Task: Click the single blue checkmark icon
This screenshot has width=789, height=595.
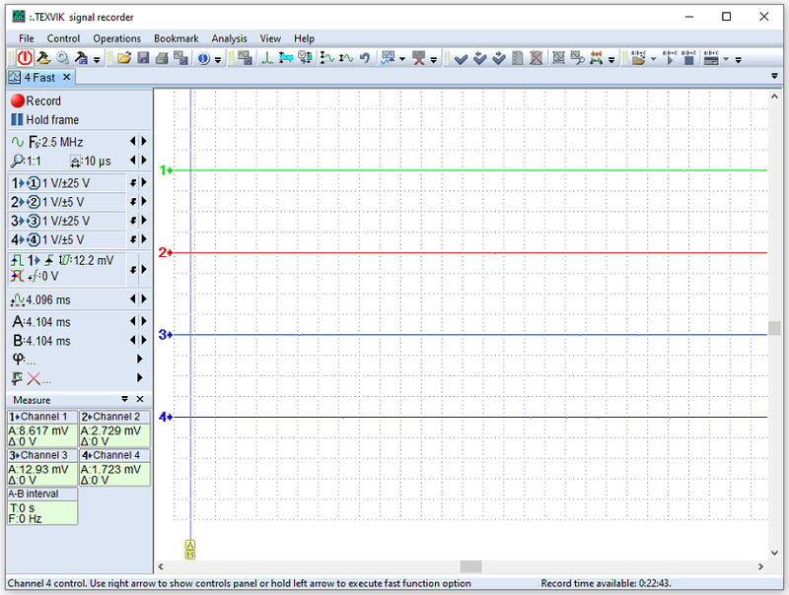Action: 461,58
